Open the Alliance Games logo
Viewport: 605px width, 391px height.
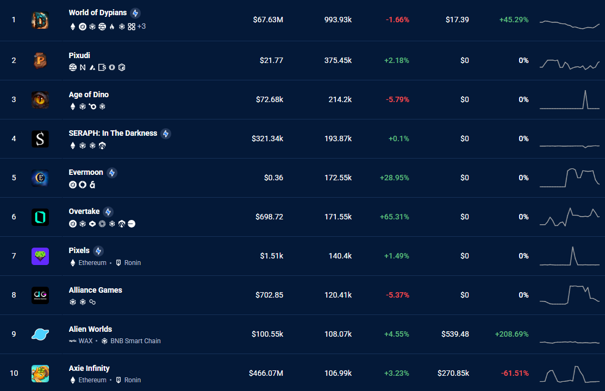click(x=40, y=295)
